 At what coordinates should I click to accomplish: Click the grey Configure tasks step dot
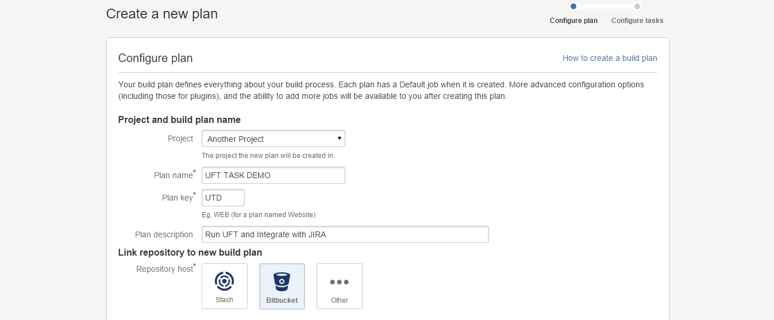click(x=637, y=6)
